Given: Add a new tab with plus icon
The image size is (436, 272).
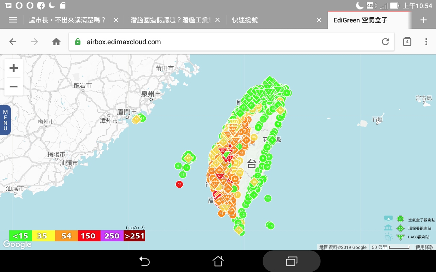Looking at the screenshot, I should coord(423,20).
